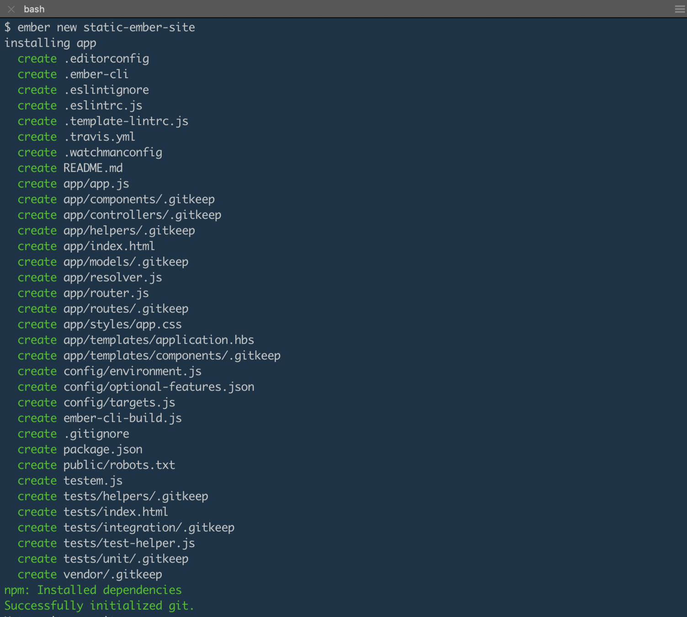Viewport: 687px width, 617px height.
Task: Click the '.template-lintrc.js' filename
Action: pos(126,121)
